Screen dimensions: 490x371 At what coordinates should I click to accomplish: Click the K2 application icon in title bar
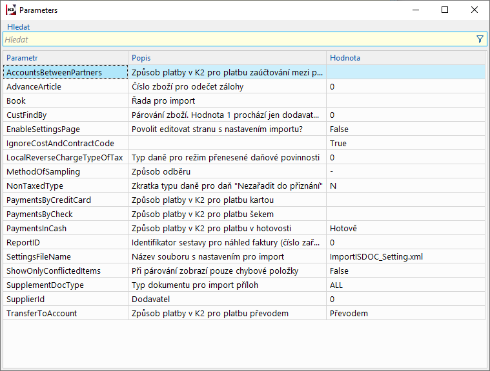[x=11, y=10]
